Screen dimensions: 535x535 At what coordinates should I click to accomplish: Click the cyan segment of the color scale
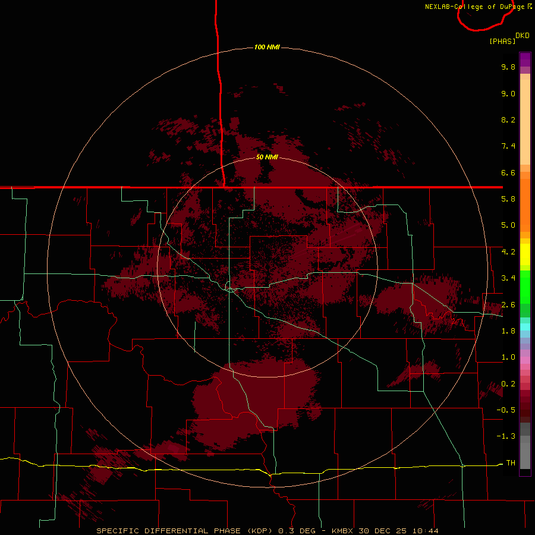(x=525, y=327)
